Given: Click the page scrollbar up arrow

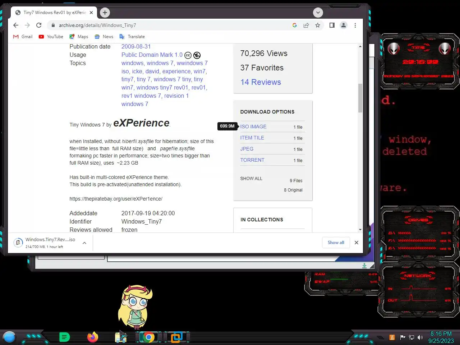Looking at the screenshot, I should [x=360, y=46].
